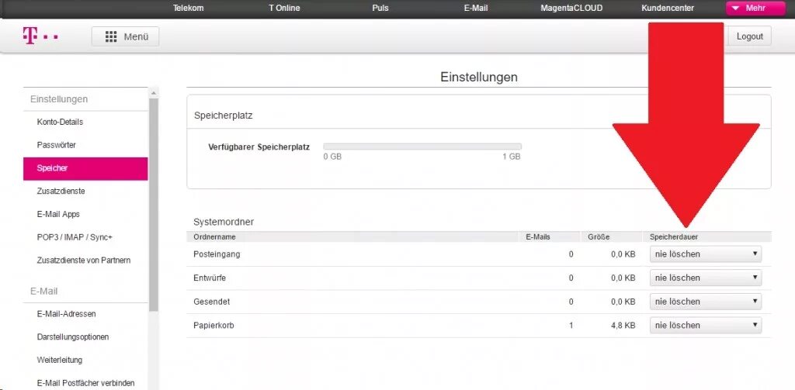Click the E-Mail sidebar section heading
The width and height of the screenshot is (795, 390).
(x=44, y=292)
